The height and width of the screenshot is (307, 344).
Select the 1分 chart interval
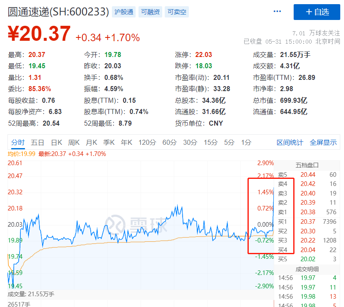[246, 143]
